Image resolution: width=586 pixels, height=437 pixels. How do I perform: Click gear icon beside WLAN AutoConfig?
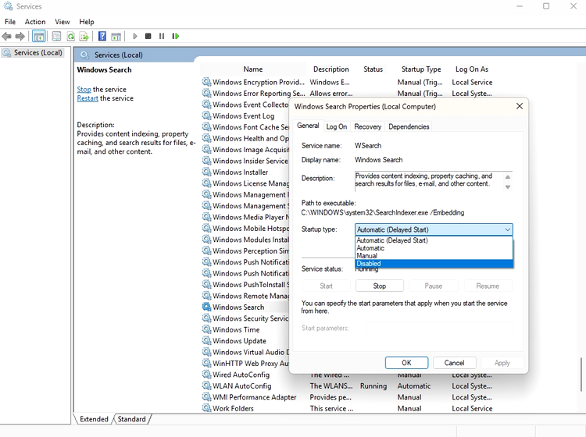(x=206, y=385)
